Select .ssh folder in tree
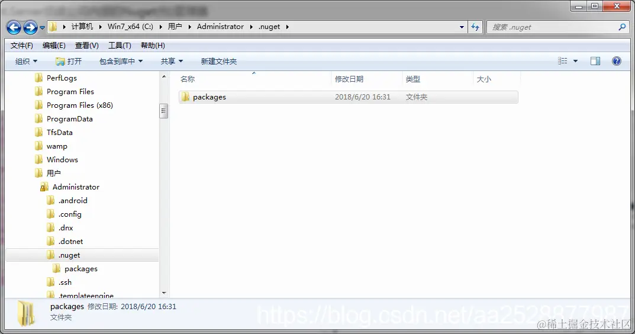Image resolution: width=635 pixels, height=334 pixels. (65, 282)
